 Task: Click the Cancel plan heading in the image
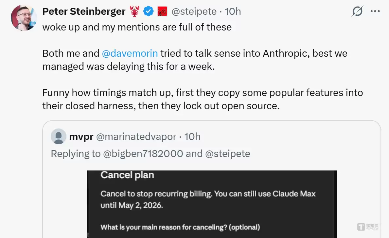pyautogui.click(x=127, y=175)
